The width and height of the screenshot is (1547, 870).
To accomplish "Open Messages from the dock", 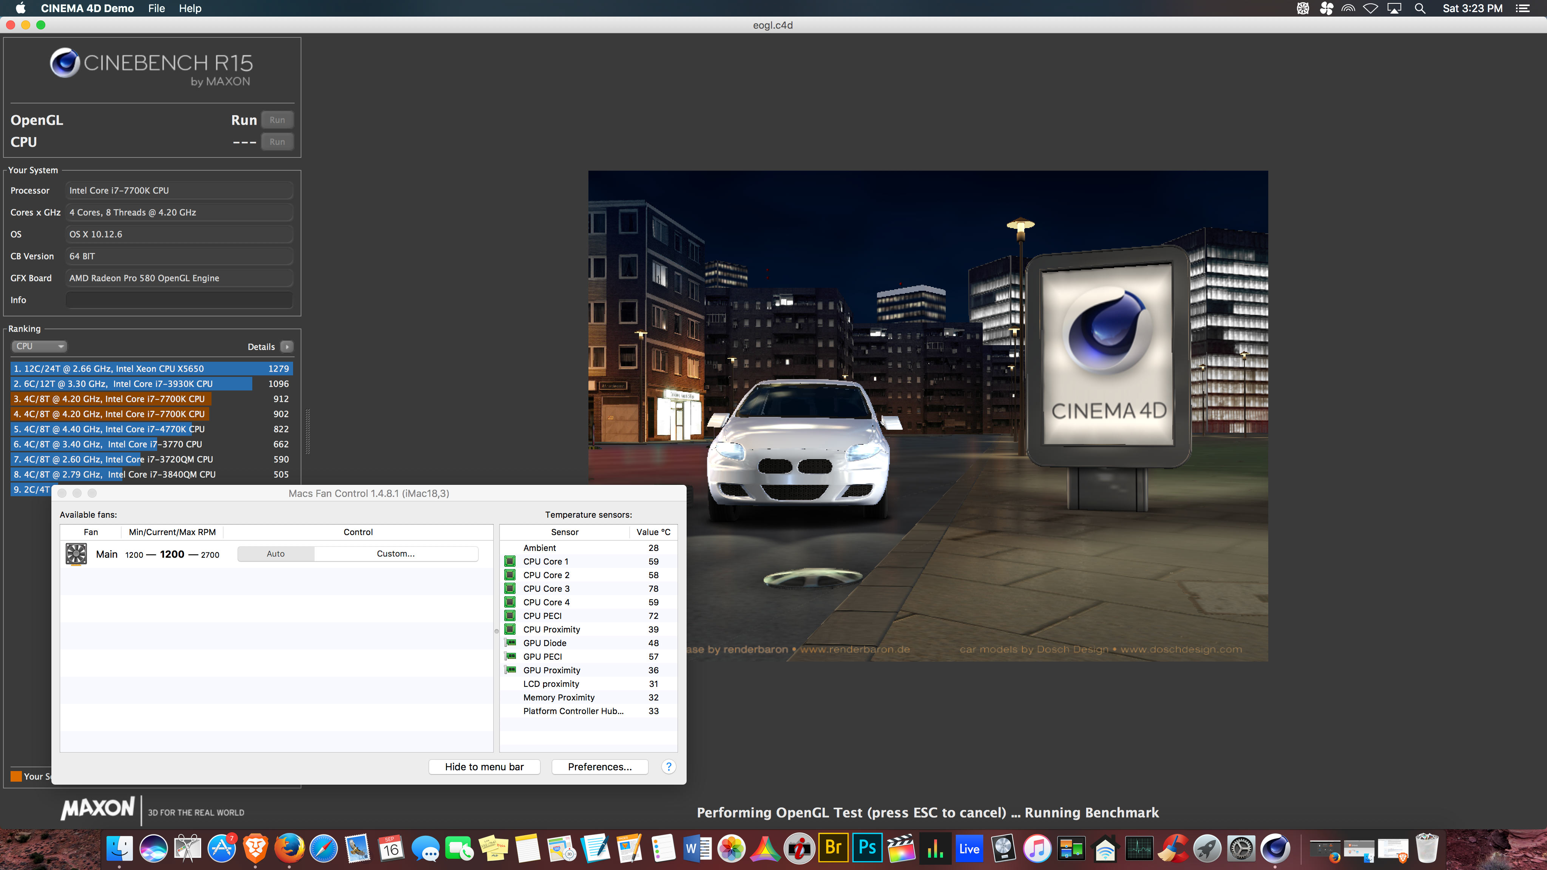I will point(425,849).
